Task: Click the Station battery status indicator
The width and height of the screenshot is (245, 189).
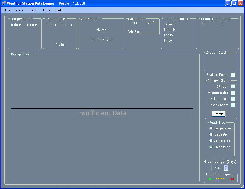Action: (233, 86)
